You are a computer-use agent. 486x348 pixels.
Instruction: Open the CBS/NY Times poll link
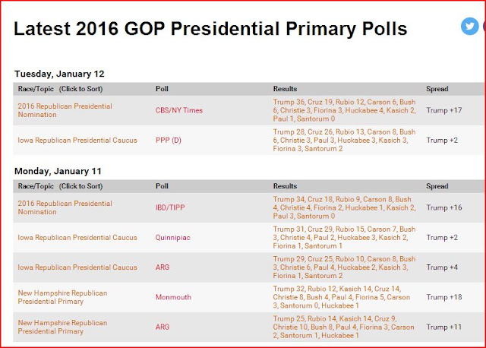(x=179, y=110)
